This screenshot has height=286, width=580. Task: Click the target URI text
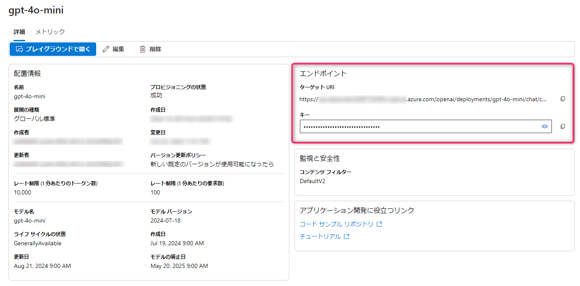(423, 100)
